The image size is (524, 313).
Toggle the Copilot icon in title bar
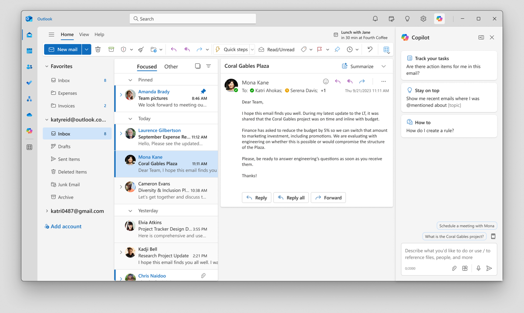tap(439, 19)
